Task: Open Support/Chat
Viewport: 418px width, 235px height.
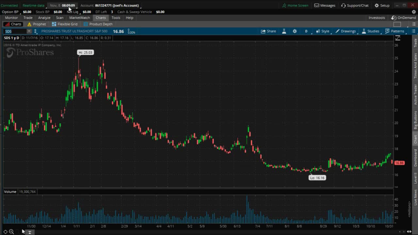Action: (355, 5)
